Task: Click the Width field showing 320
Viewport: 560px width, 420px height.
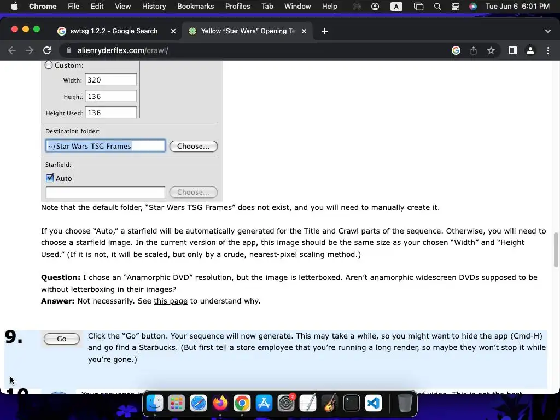Action: (110, 80)
